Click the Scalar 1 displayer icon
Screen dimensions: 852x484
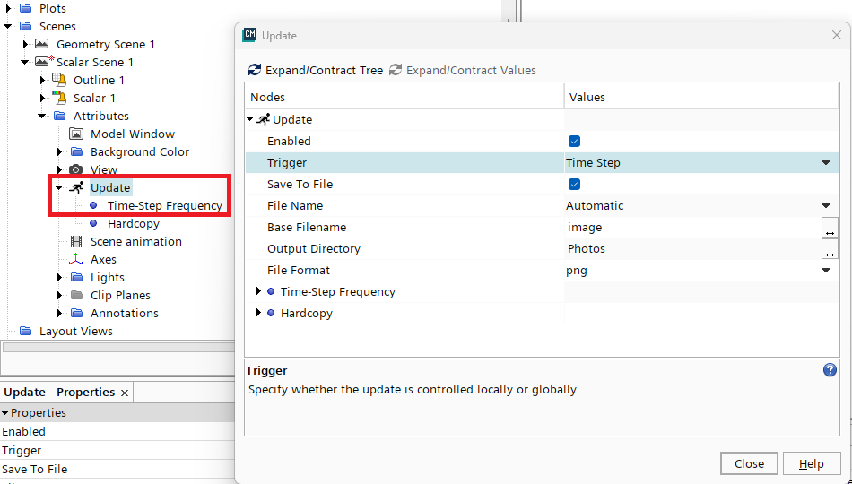point(59,98)
